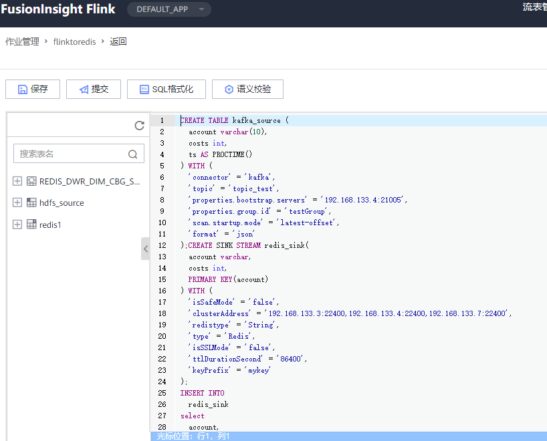Click the save disk icon
This screenshot has width=547, height=441.
tap(23, 90)
